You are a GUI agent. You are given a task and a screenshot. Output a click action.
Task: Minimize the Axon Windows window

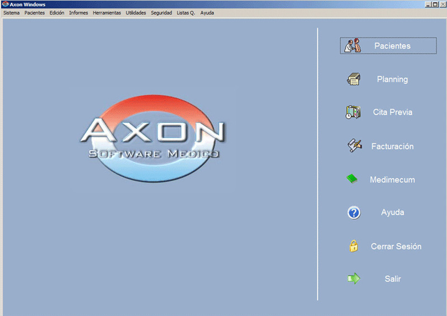click(427, 4)
